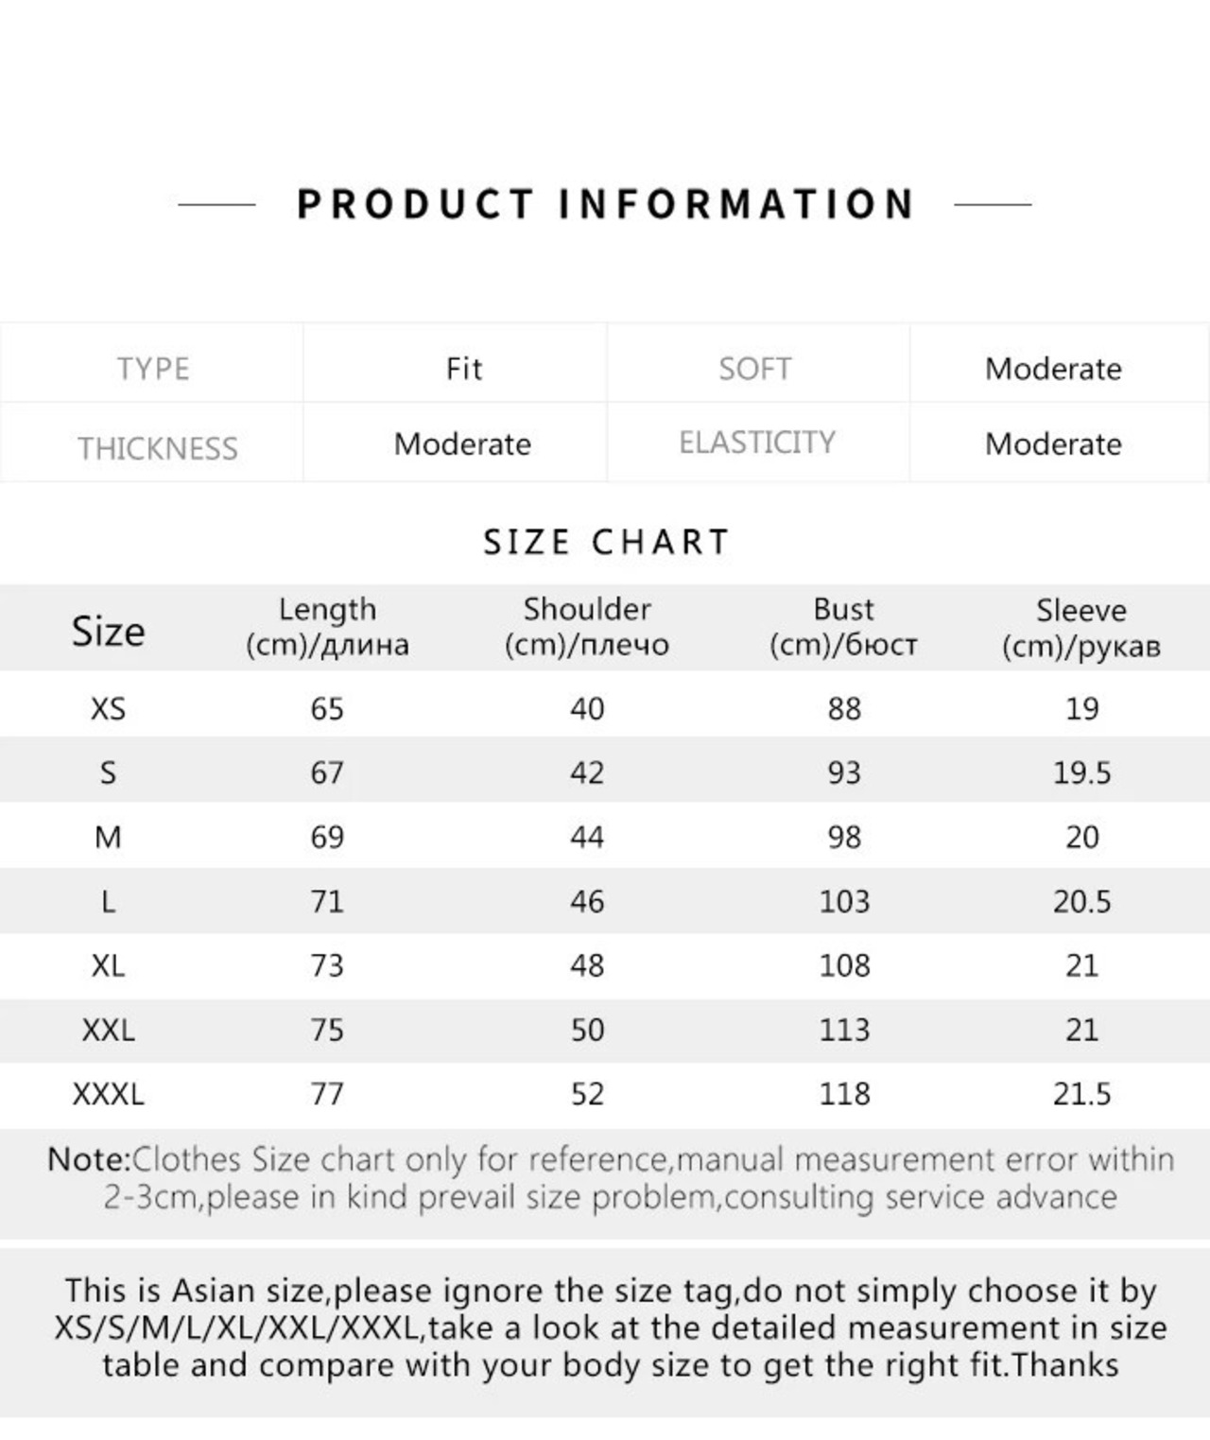1210x1440 pixels.
Task: Click the Sleeve (cm) column header
Action: pos(1081,628)
